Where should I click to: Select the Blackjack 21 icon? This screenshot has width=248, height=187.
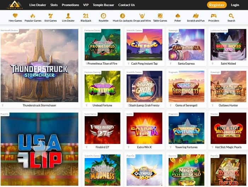(x=86, y=16)
